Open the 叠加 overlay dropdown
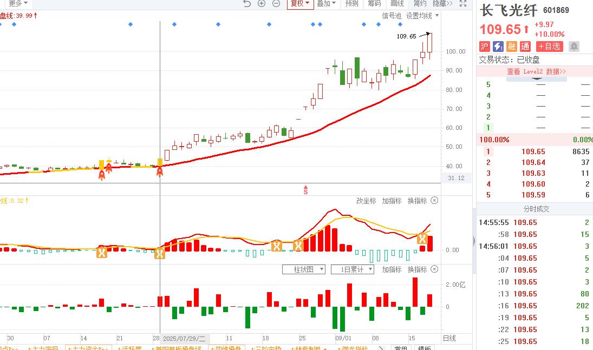This screenshot has height=350, width=593. coord(326,4)
